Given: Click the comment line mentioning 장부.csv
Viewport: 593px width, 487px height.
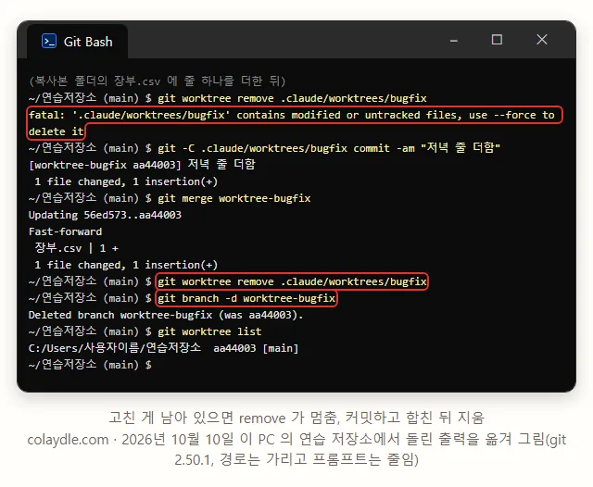Looking at the screenshot, I should click(158, 81).
